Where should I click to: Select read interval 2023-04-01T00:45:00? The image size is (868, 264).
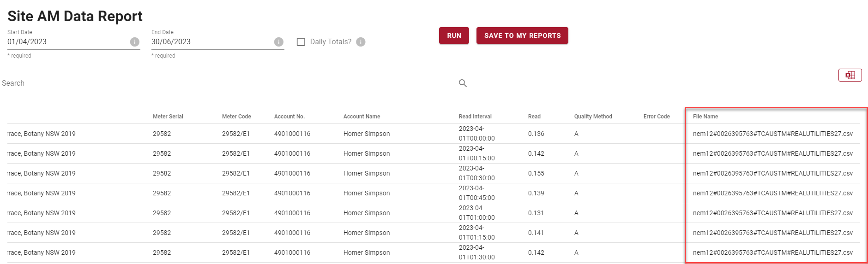pos(477,193)
